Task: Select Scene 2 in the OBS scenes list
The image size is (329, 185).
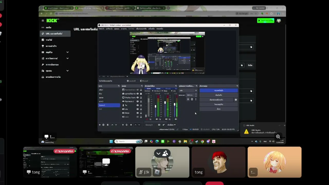Action: [109, 105]
